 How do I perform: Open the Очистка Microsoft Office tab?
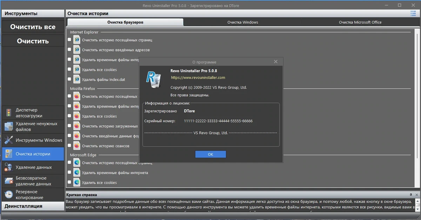click(360, 22)
